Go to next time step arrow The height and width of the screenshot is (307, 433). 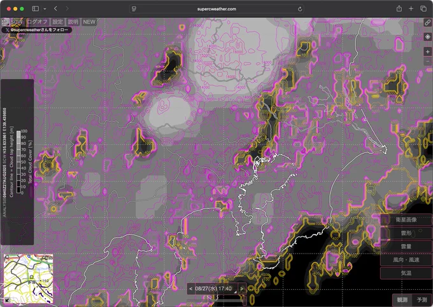click(241, 289)
